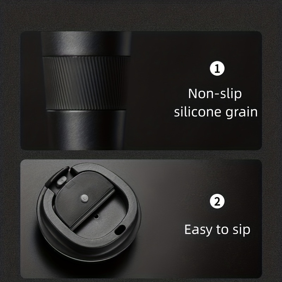The height and width of the screenshot is (282, 282).
Task: Click the "Non-slip" text line
Action: coord(215,94)
